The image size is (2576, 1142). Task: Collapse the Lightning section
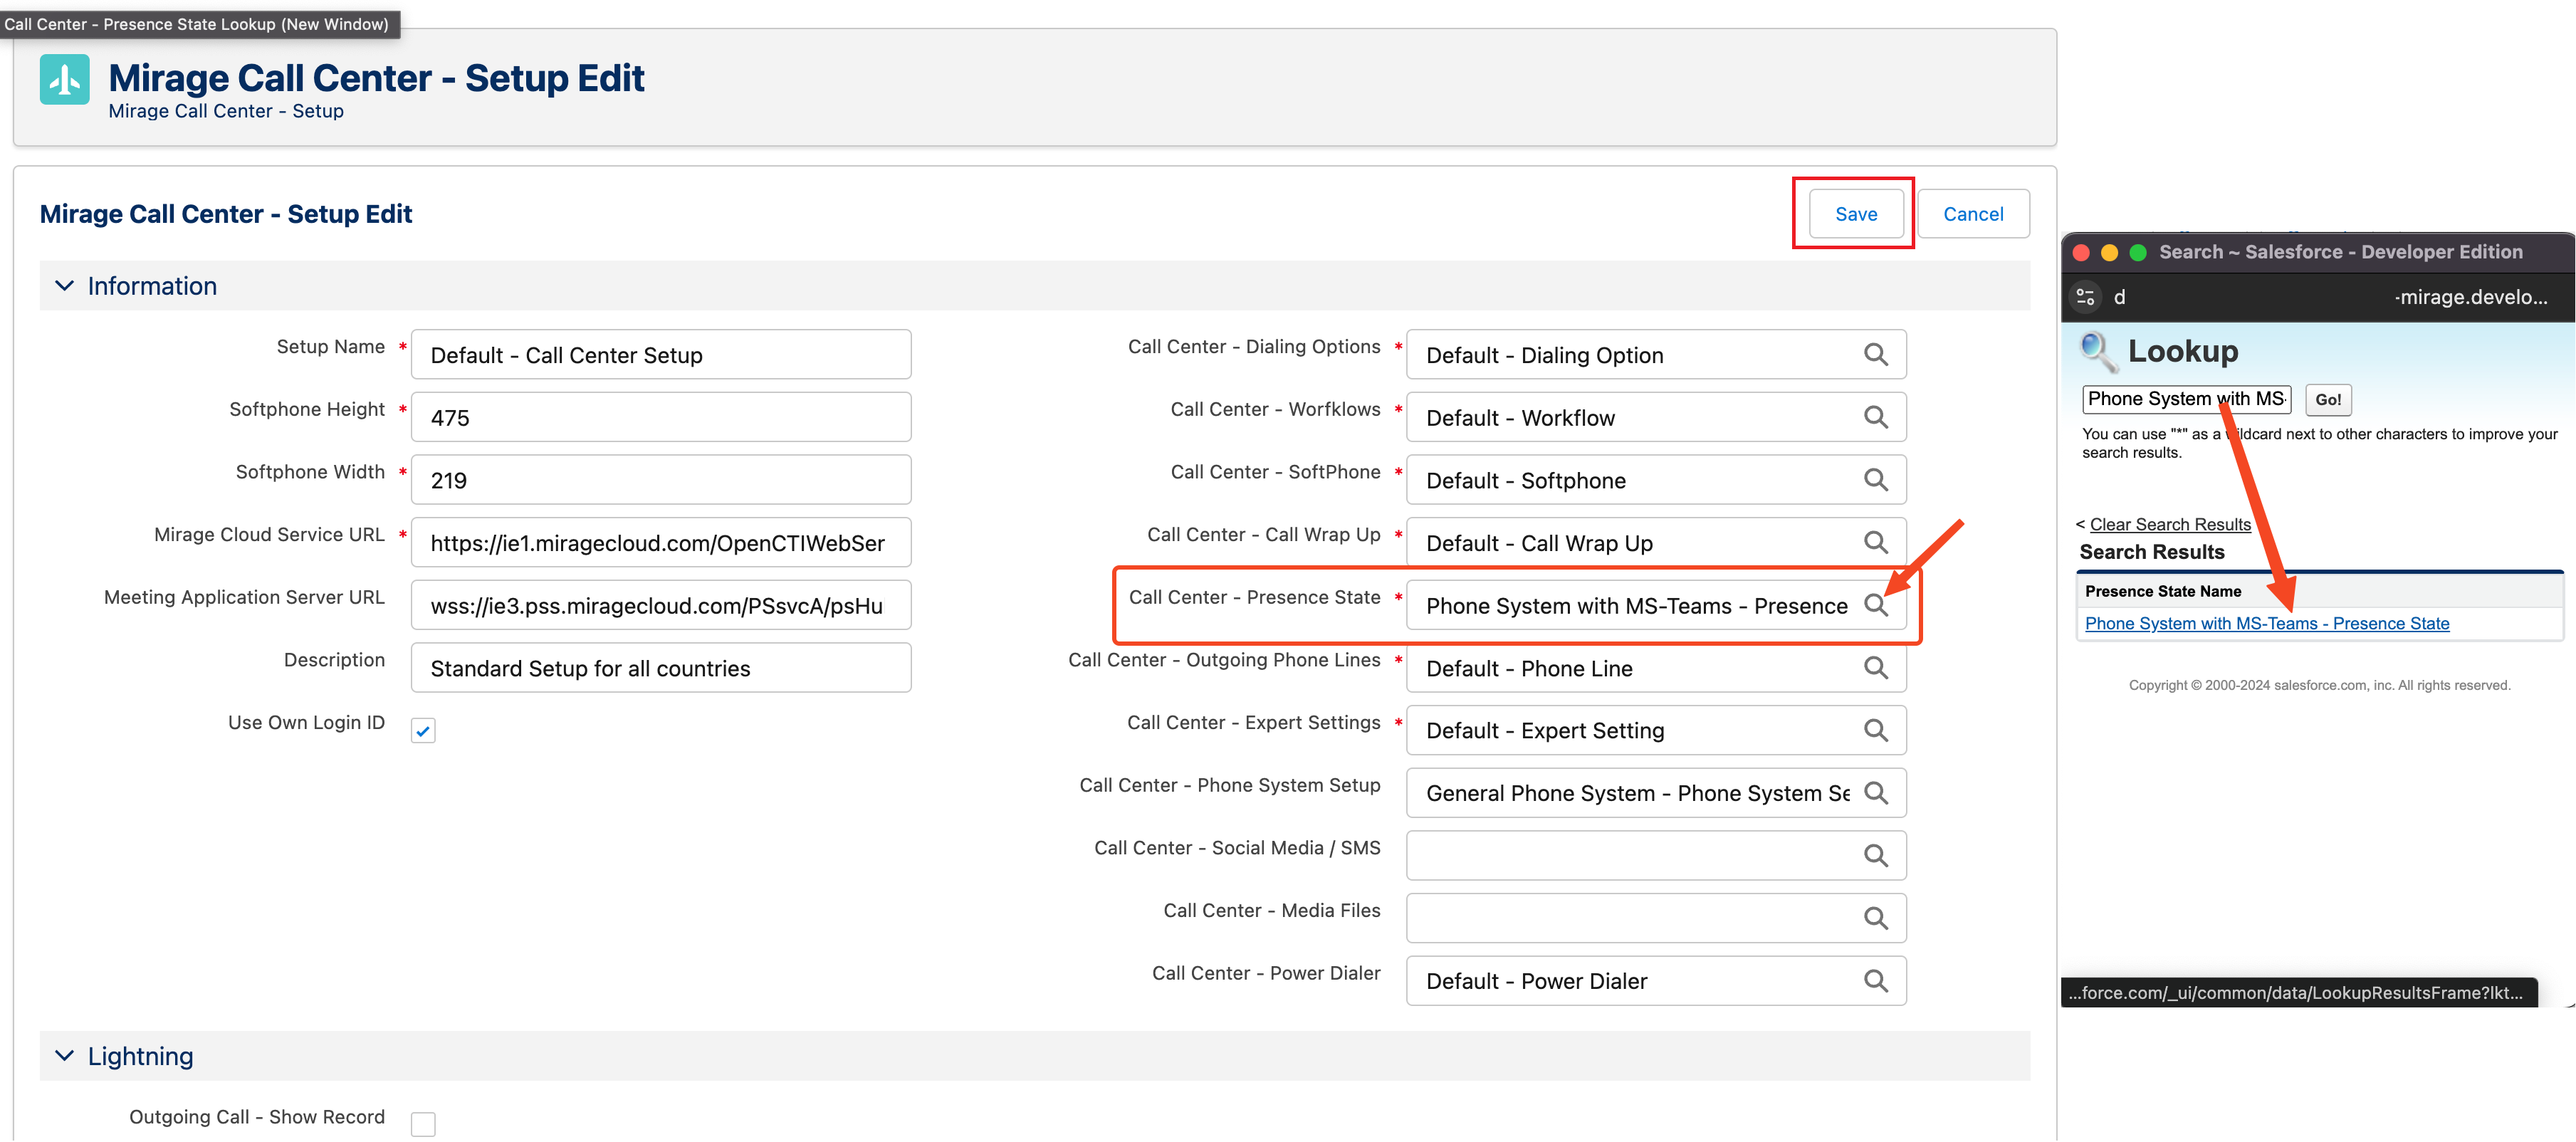coord(65,1056)
